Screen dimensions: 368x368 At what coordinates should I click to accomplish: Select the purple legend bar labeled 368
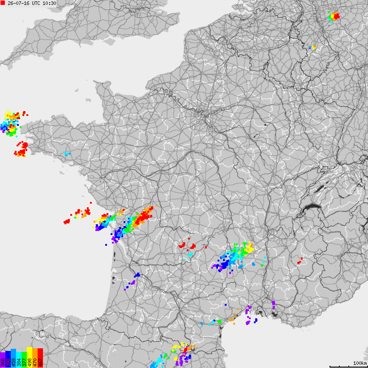pos(3,360)
